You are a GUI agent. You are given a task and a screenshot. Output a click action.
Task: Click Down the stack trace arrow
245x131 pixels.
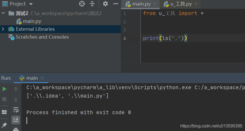click(16, 99)
